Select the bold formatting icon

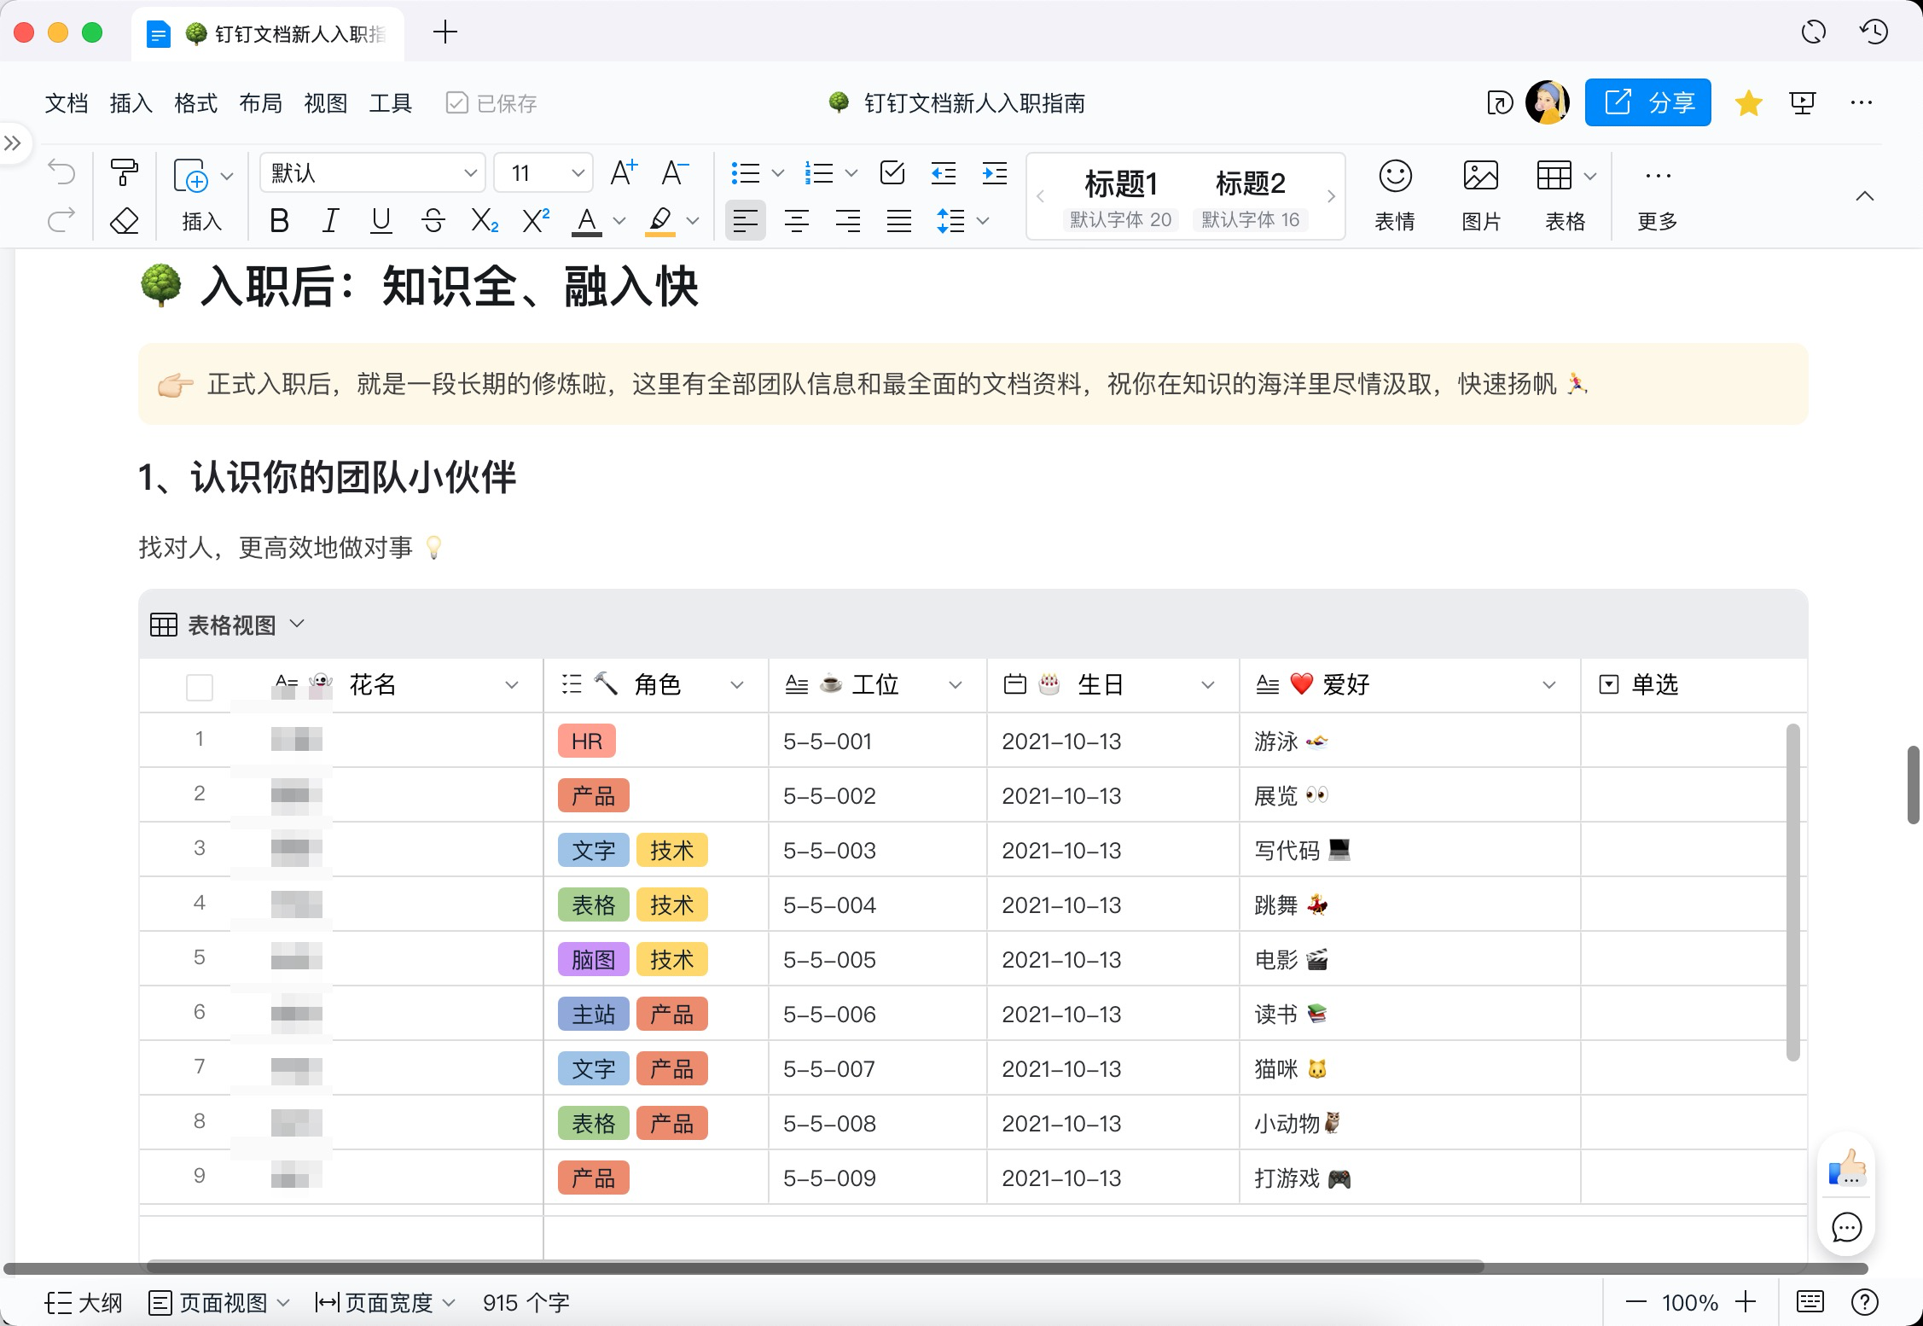[281, 219]
